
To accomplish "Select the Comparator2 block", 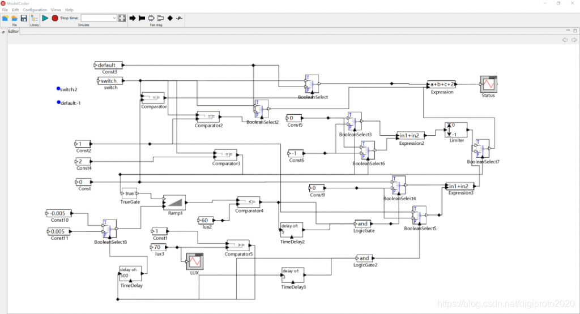I will pos(208,117).
